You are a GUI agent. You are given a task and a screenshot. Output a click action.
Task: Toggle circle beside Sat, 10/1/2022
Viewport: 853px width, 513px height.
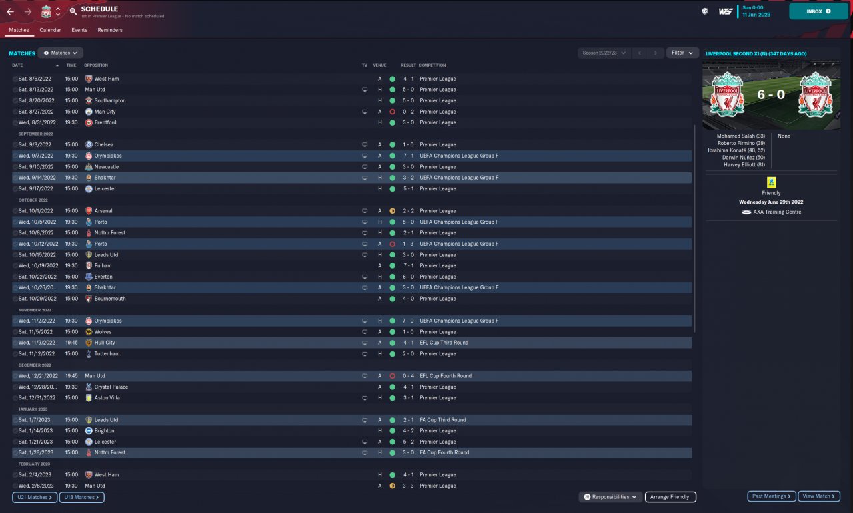pyautogui.click(x=15, y=211)
